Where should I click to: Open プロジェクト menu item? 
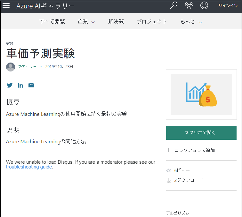[152, 22]
